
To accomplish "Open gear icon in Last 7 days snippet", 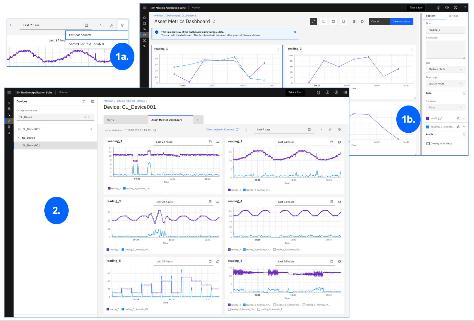I will click(123, 25).
